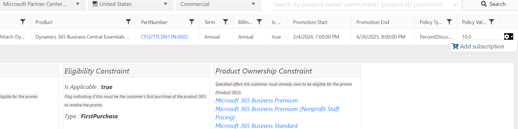
Task: Clear the search field with X icon
Action: coord(456,5)
